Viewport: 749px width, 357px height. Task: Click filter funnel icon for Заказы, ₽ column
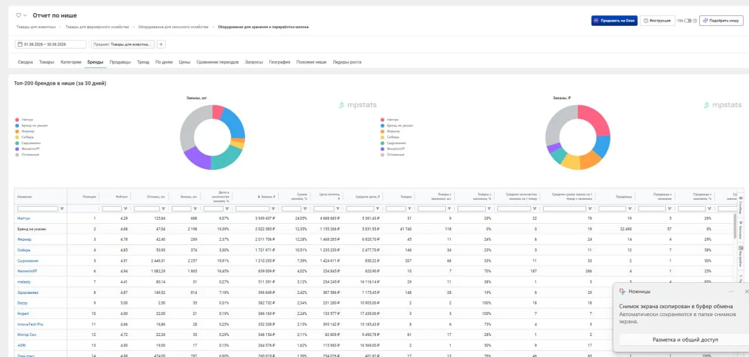click(272, 209)
